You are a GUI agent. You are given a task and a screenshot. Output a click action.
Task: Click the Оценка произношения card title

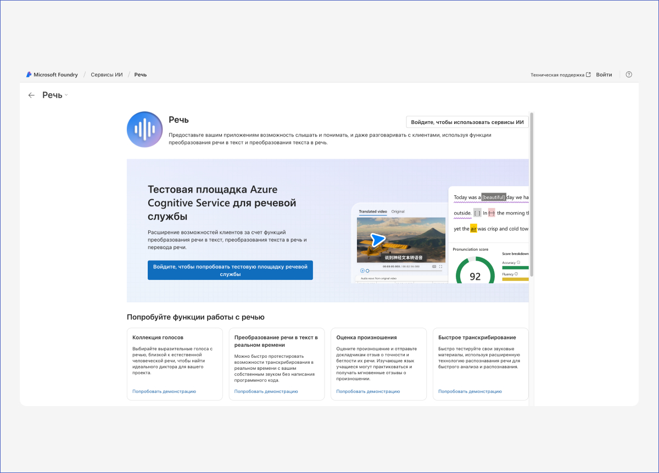click(366, 337)
